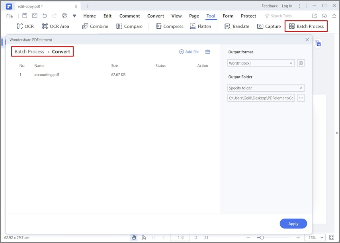The height and width of the screenshot is (243, 340).
Task: Click the Add file button
Action: 189,52
